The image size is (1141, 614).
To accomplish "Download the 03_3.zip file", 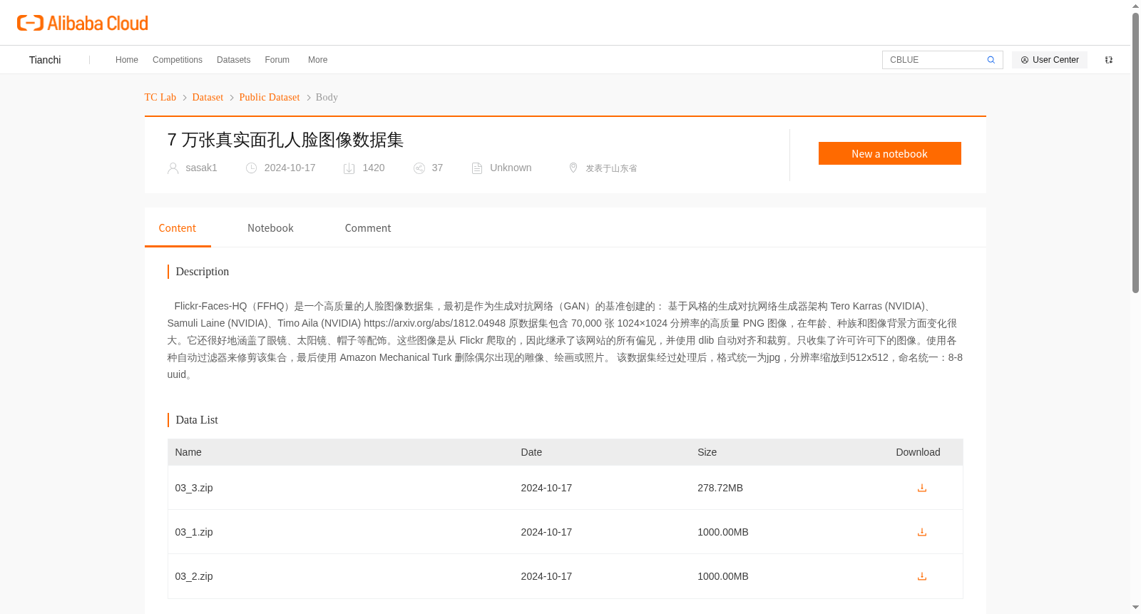I will pos(922,488).
